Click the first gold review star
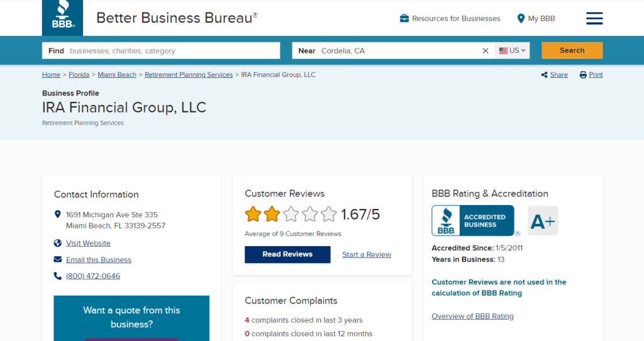Screen dimensions: 644x341 pyautogui.click(x=253, y=214)
